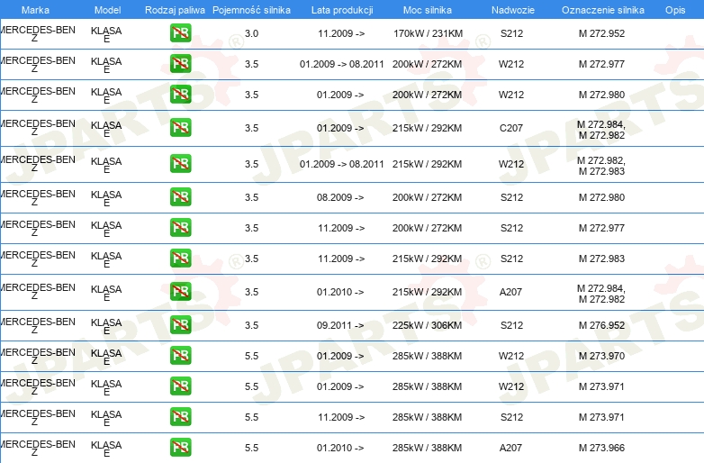Click engine code M 273.966
The width and height of the screenshot is (704, 463).
(601, 448)
